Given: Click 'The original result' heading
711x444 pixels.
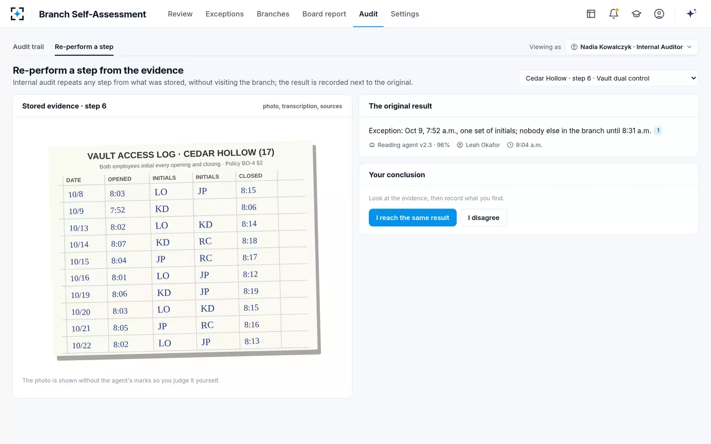Looking at the screenshot, I should coord(400,106).
